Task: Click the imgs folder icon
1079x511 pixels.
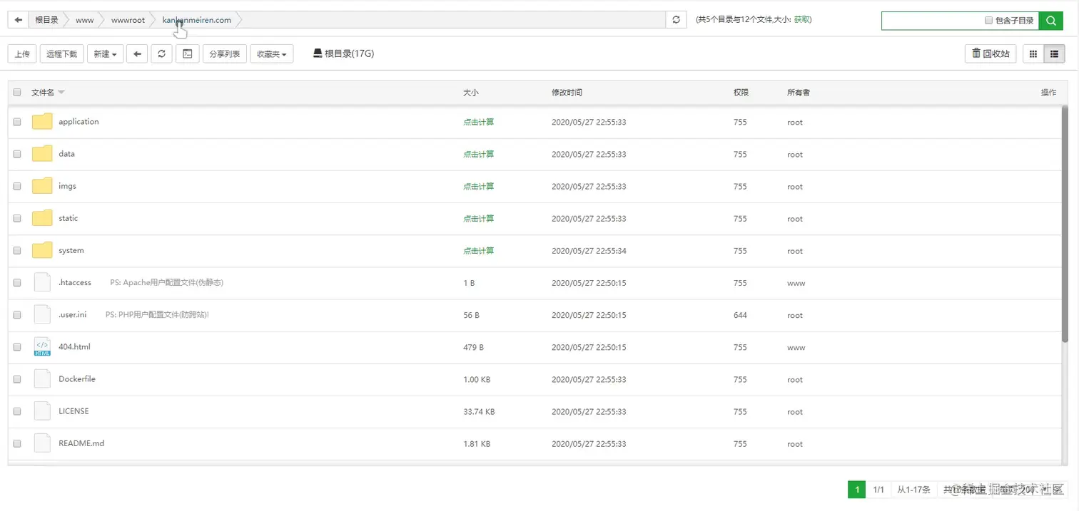Action: point(42,186)
